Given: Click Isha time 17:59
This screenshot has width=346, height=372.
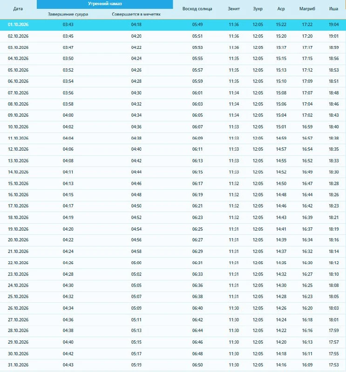Looking at the screenshot, I should (x=333, y=330).
